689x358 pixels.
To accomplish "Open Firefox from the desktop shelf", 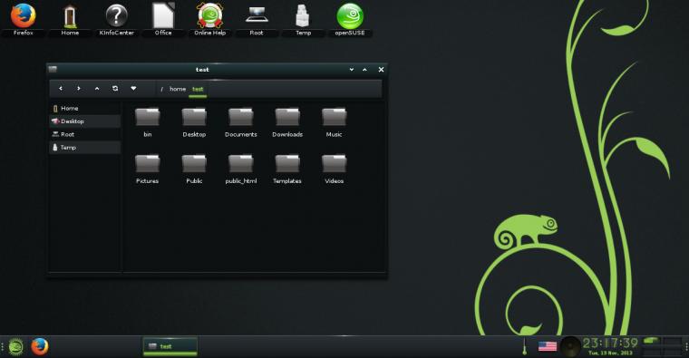I will (24, 19).
